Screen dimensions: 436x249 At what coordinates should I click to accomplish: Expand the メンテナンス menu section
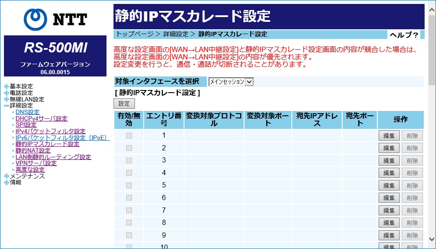[7, 176]
